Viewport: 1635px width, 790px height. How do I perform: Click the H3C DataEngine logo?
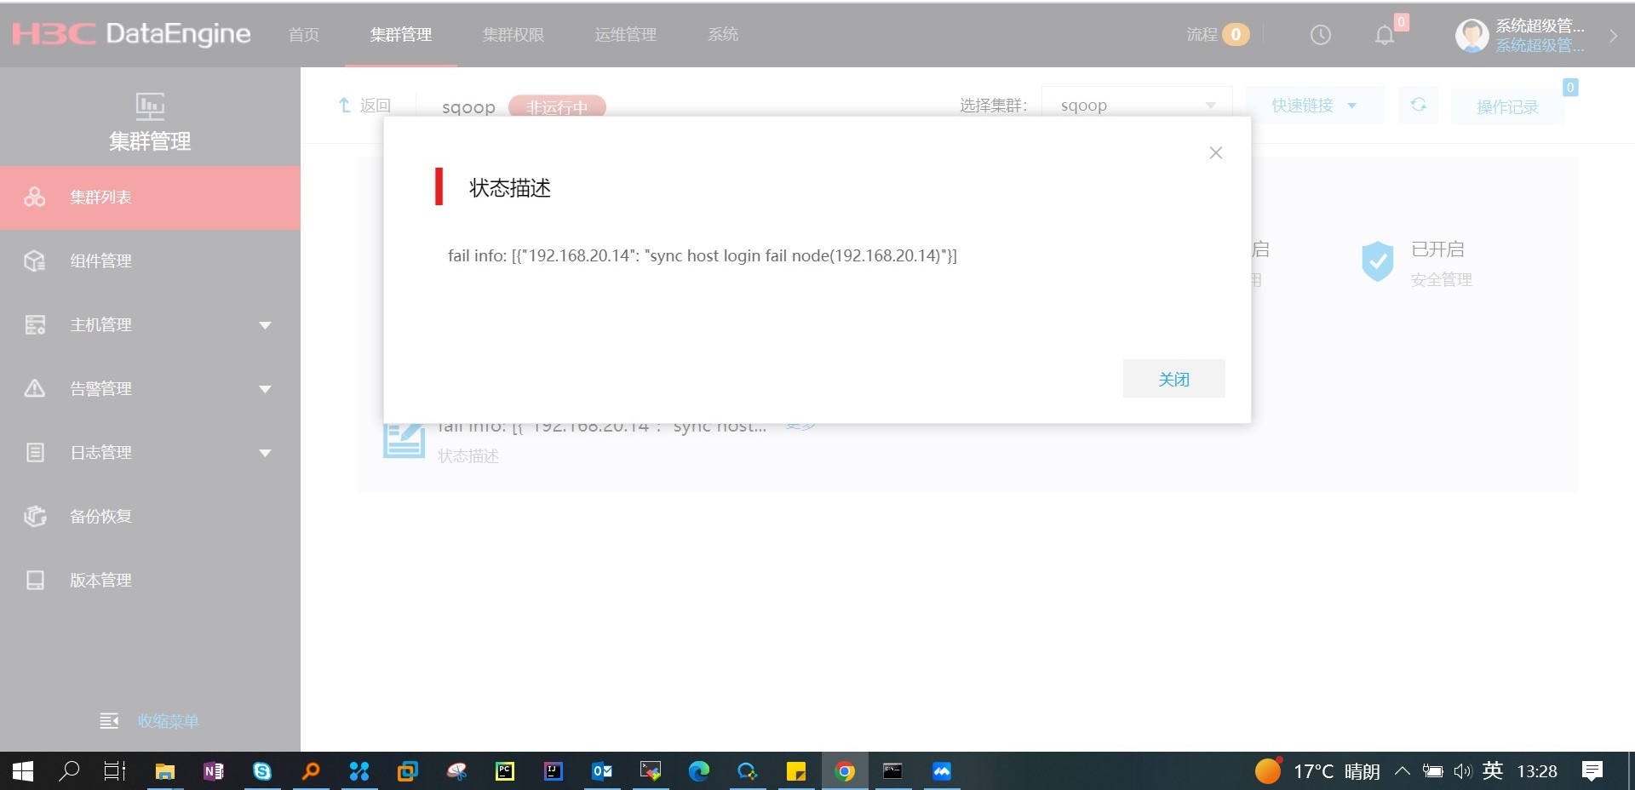pyautogui.click(x=132, y=34)
